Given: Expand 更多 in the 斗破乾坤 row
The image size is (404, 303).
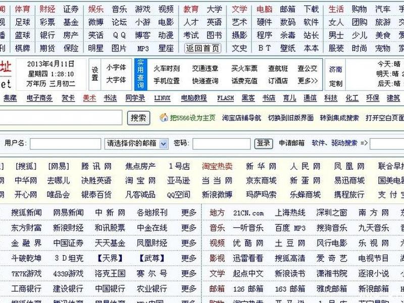Looking at the screenshot, I should click(x=188, y=258).
